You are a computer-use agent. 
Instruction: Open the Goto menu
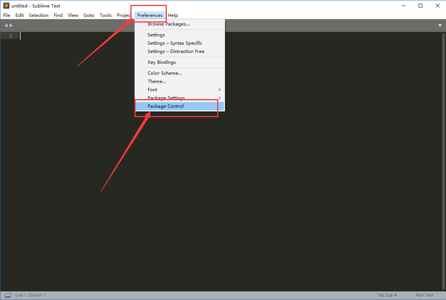89,15
